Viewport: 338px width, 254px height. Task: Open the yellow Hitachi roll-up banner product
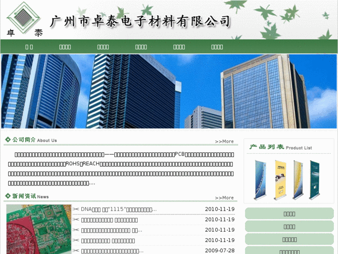point(280,180)
